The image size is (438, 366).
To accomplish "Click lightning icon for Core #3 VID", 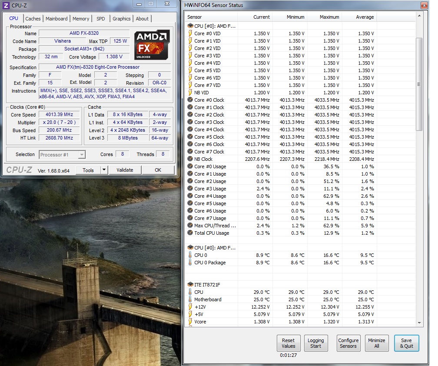I will tap(190, 55).
